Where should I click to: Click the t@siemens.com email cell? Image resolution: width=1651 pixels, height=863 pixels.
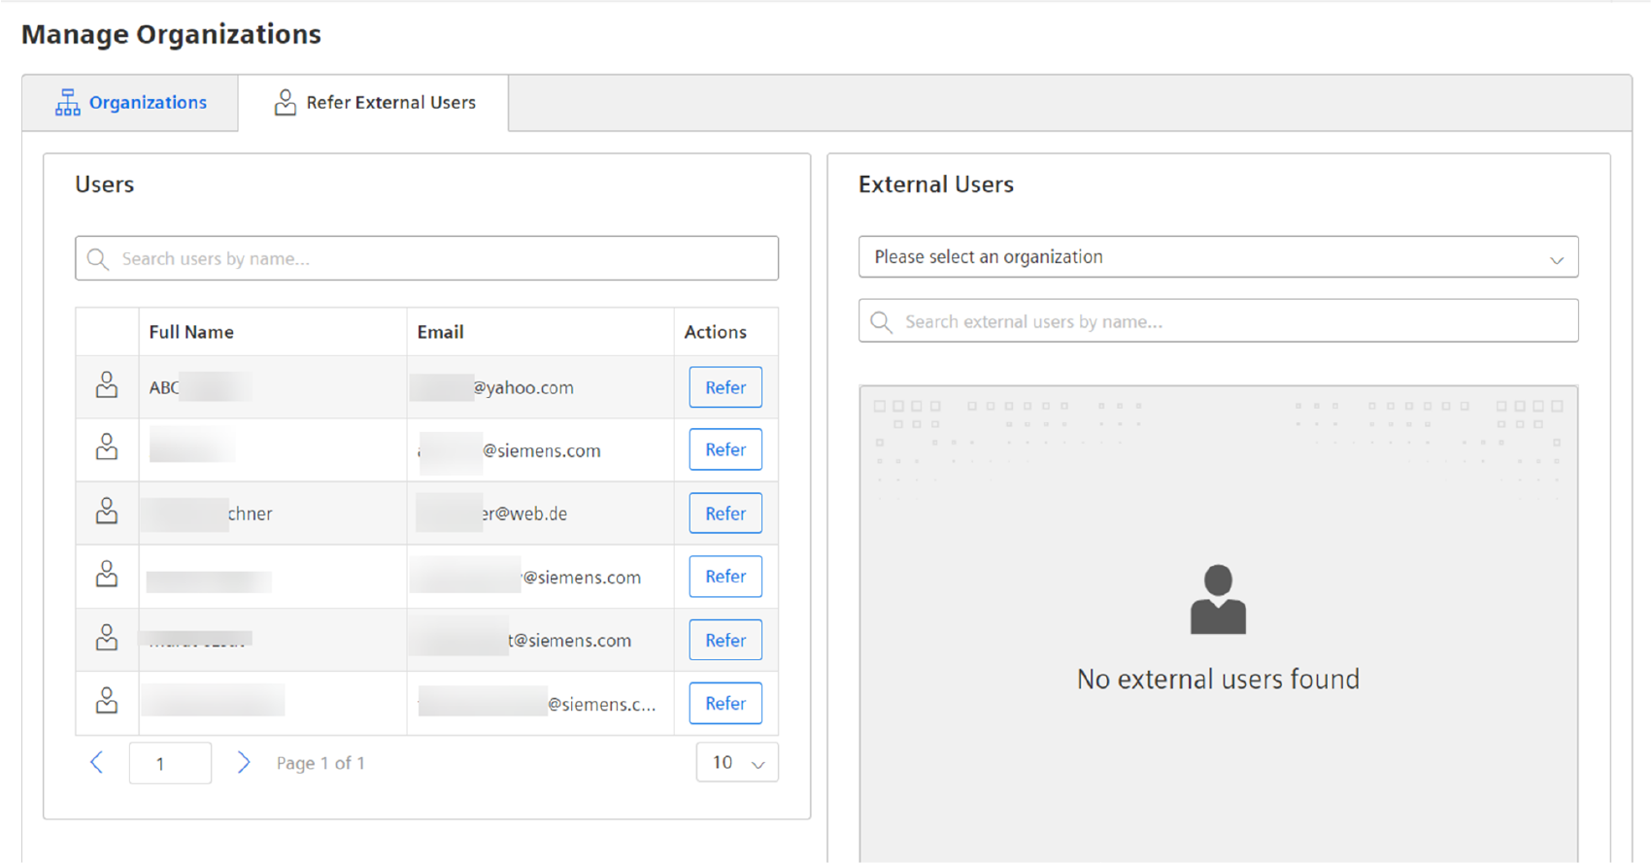tap(540, 641)
